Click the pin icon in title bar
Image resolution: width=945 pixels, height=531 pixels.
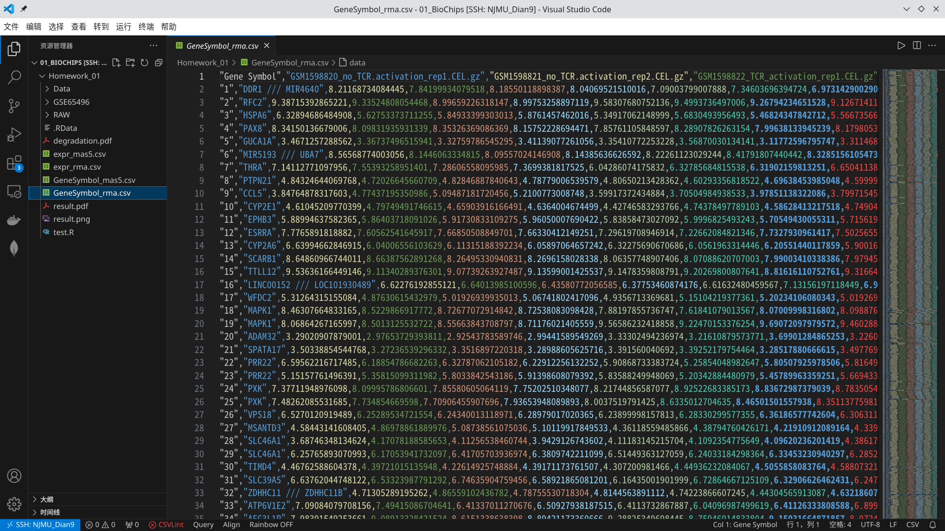[24, 9]
